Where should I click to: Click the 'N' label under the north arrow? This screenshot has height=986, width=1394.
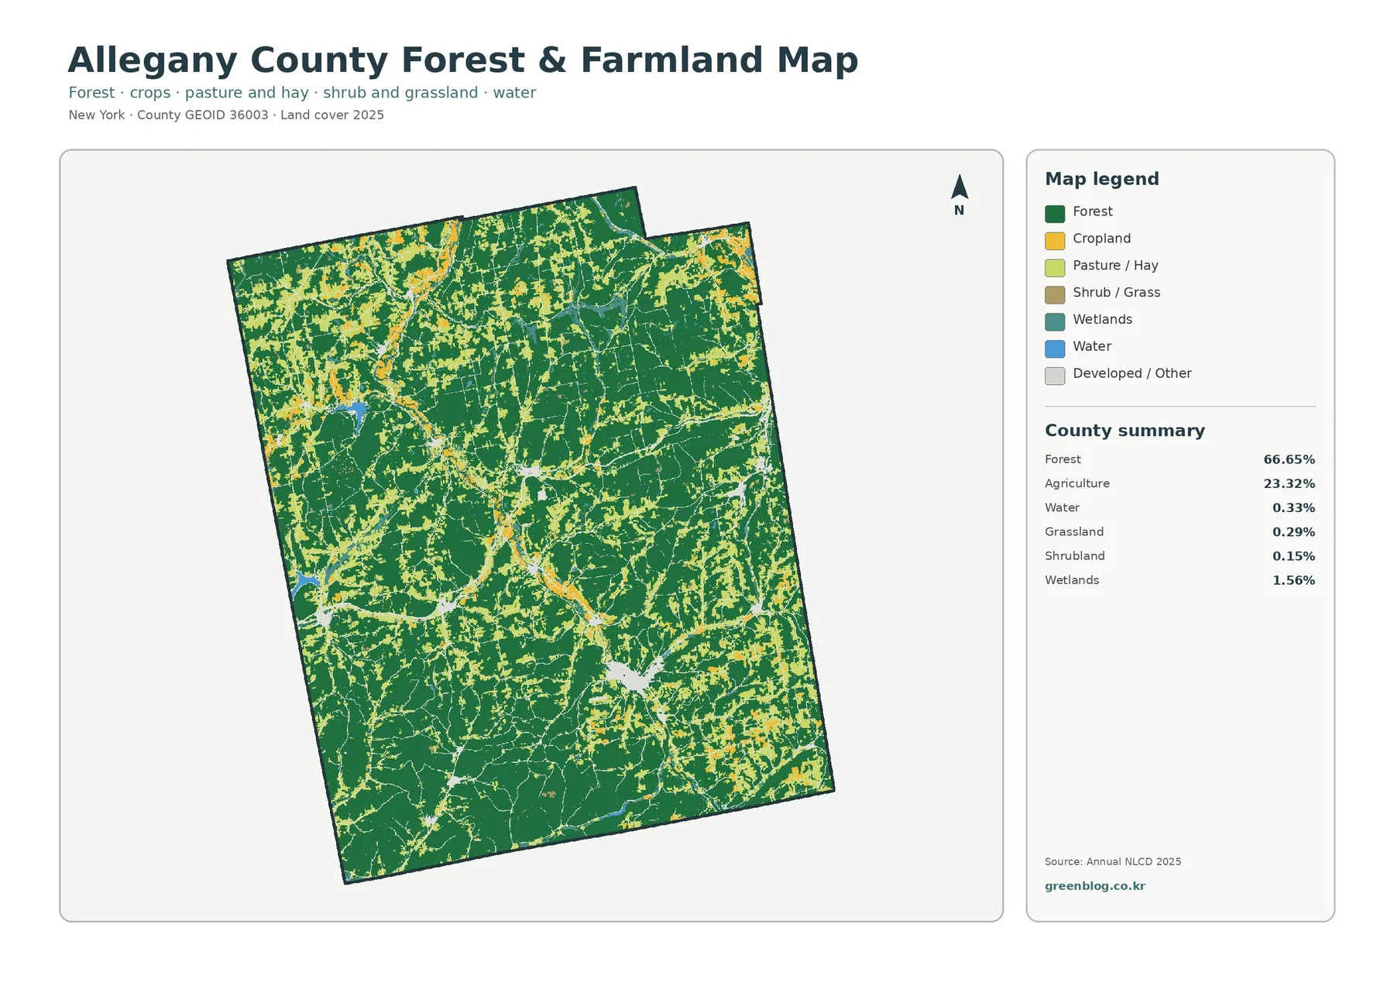click(x=959, y=210)
